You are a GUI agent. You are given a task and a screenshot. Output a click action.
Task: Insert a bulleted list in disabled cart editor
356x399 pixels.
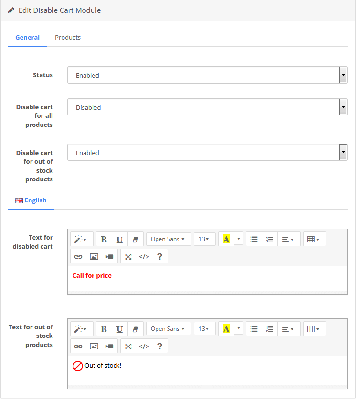[x=254, y=239]
